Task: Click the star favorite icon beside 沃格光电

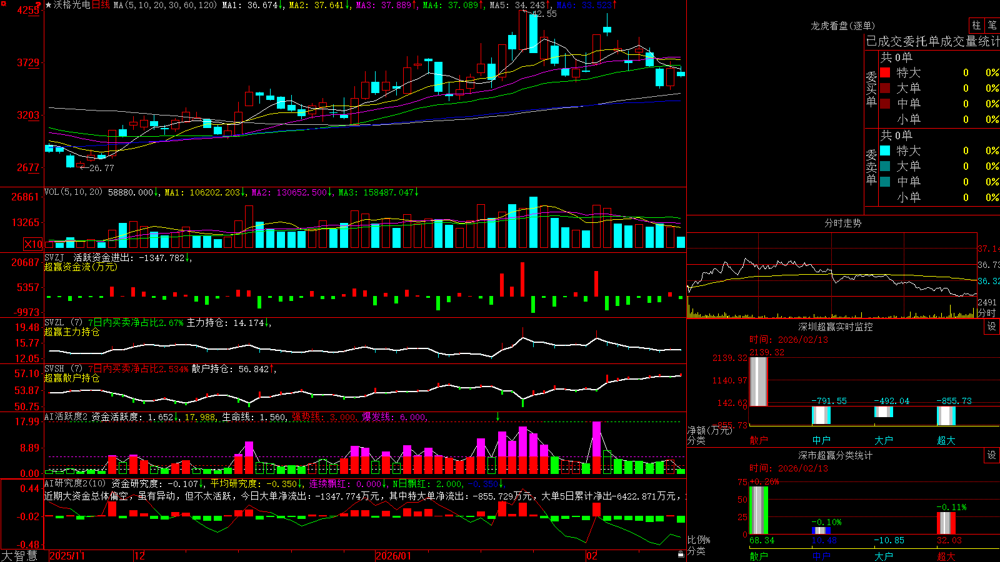Action: pyautogui.click(x=49, y=5)
